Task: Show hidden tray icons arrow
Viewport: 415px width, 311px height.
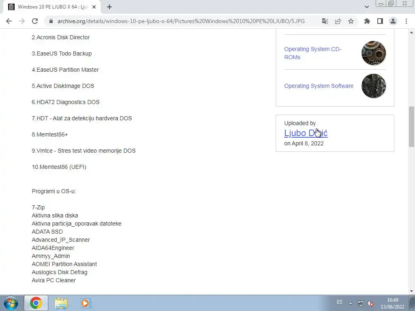Action: tap(351, 303)
